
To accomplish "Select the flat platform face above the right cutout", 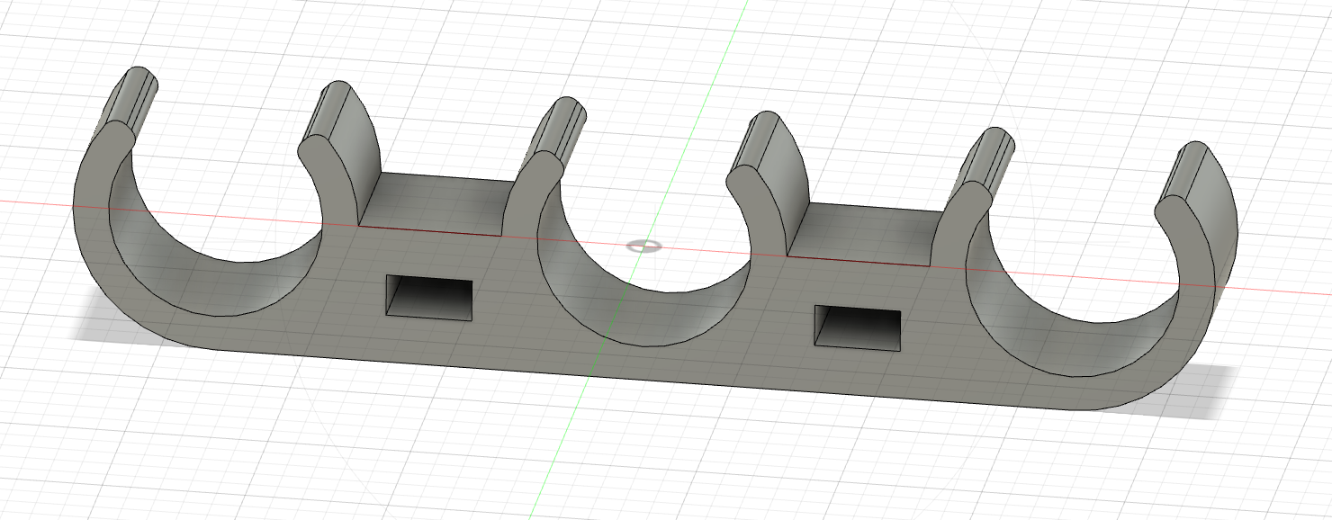I will [868, 234].
